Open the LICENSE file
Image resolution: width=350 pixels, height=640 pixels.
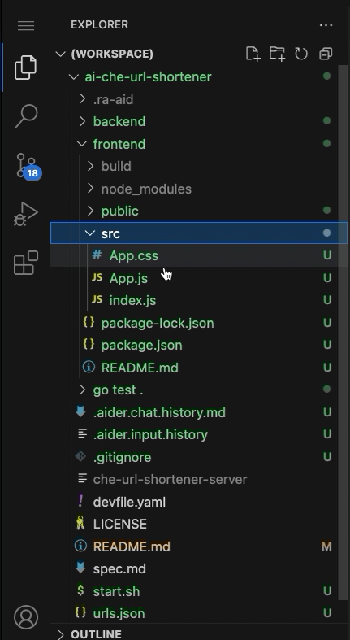120,524
